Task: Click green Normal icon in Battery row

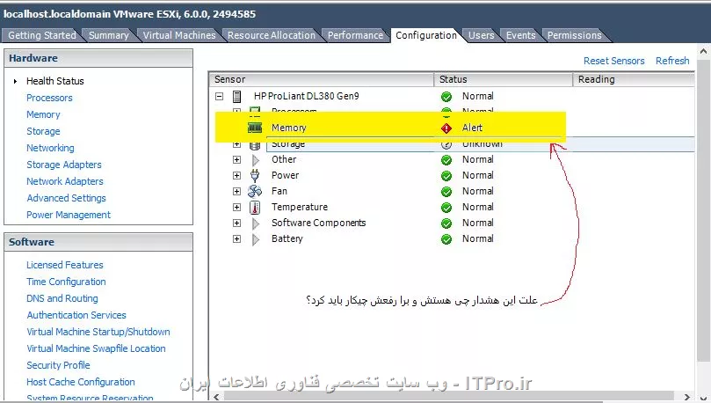Action: (446, 239)
